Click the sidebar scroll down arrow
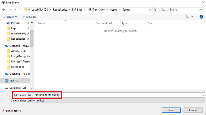Viewport: 206px width, 115px height. coord(32,88)
